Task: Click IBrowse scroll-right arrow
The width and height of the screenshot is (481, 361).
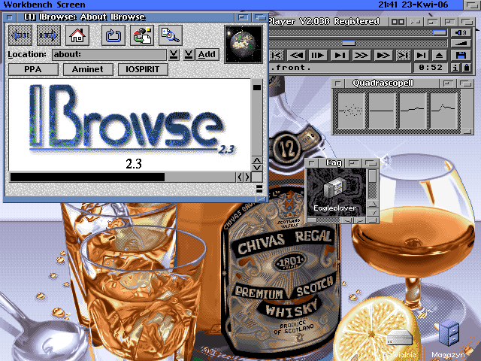Action: (247, 177)
